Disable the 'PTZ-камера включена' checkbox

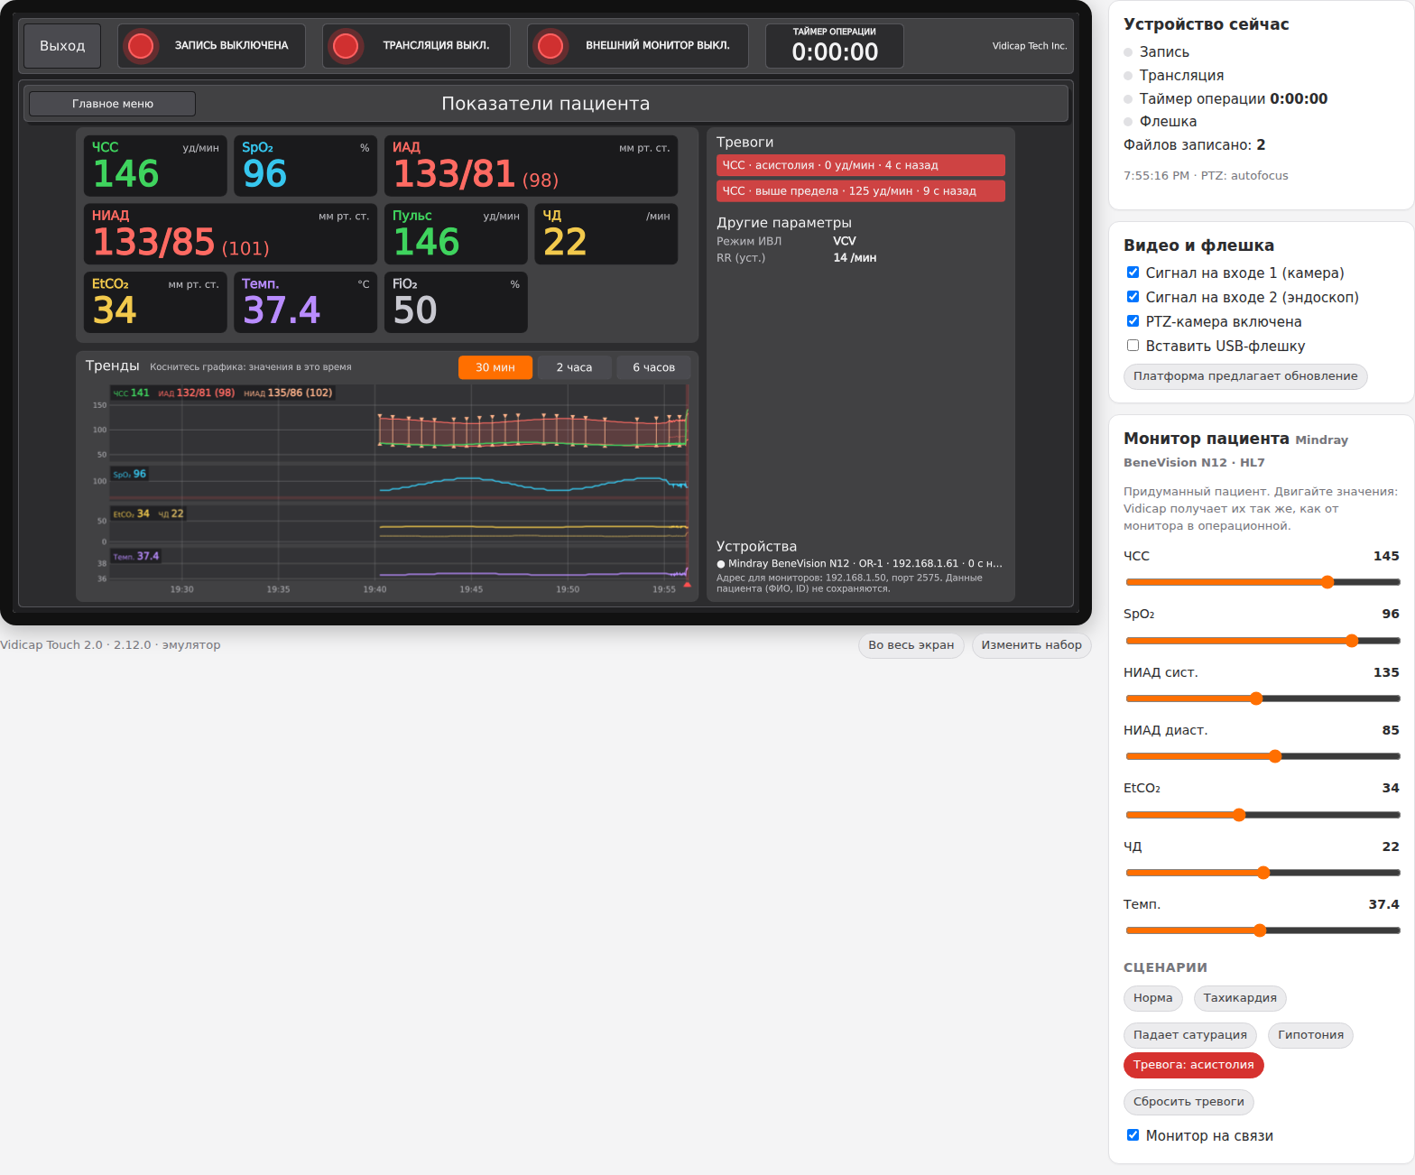point(1133,321)
